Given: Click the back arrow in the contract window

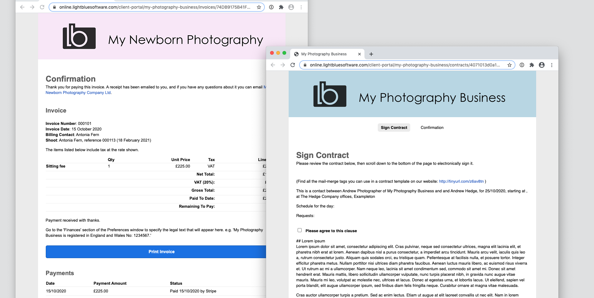Looking at the screenshot, I should click(x=273, y=65).
